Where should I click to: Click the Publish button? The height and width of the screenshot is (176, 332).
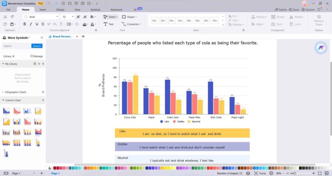(x=281, y=10)
